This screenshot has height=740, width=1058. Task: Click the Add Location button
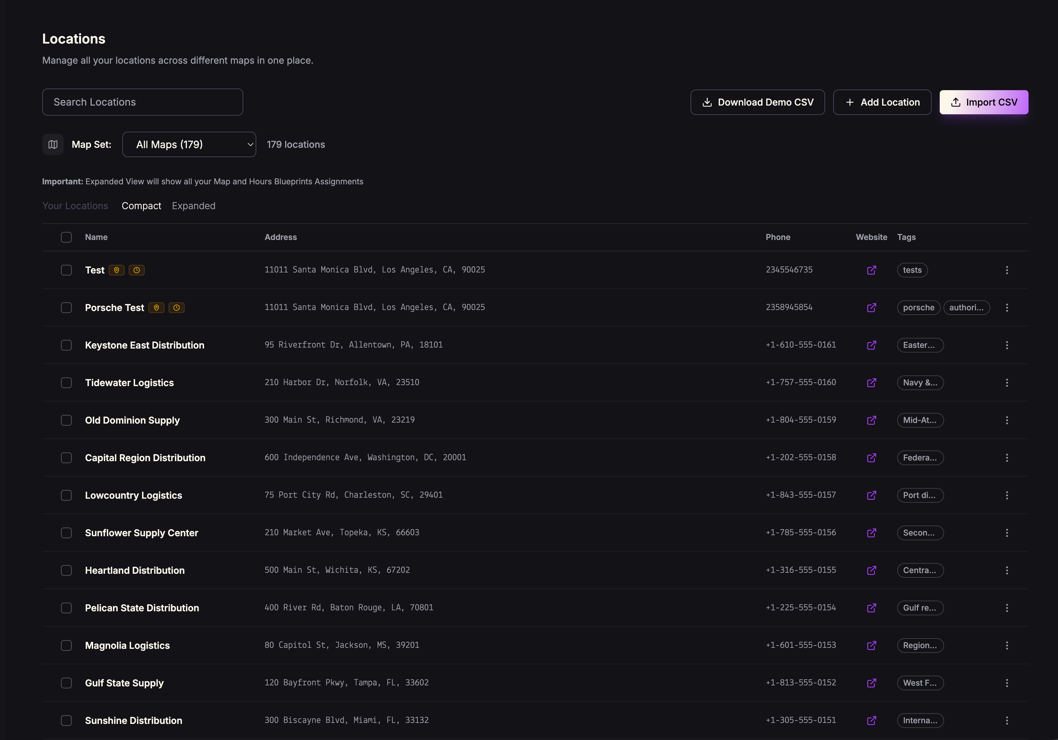coord(882,102)
